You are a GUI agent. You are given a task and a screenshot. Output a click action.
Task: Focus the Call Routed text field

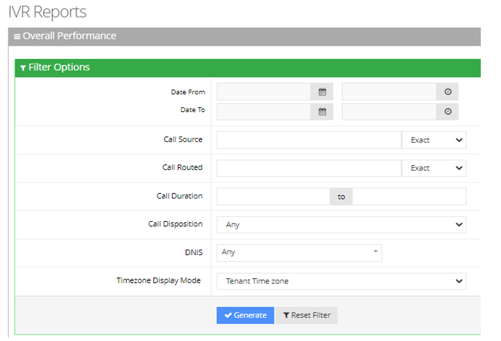(309, 168)
